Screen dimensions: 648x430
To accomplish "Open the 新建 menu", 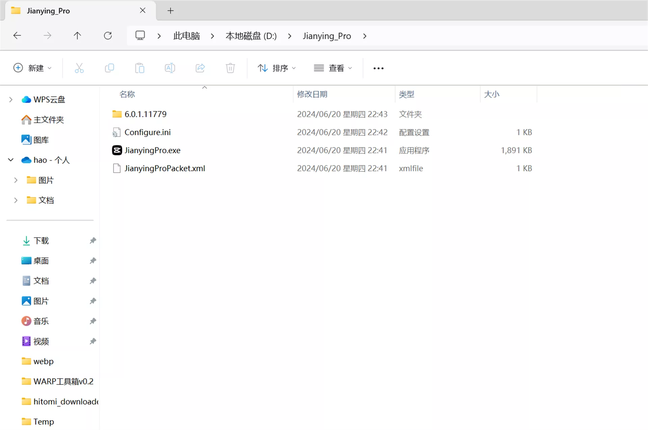I will (x=32, y=68).
